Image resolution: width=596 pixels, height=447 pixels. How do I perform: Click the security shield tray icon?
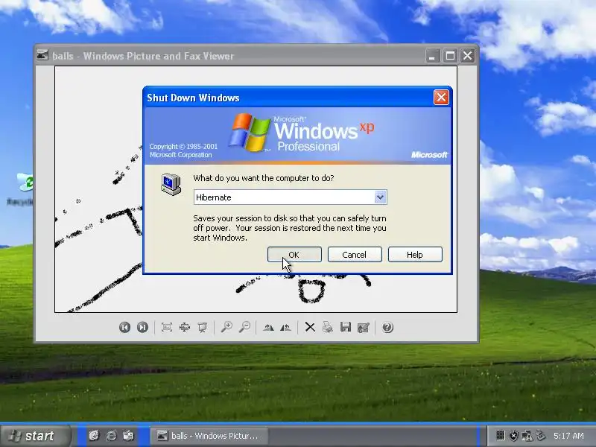click(x=513, y=436)
